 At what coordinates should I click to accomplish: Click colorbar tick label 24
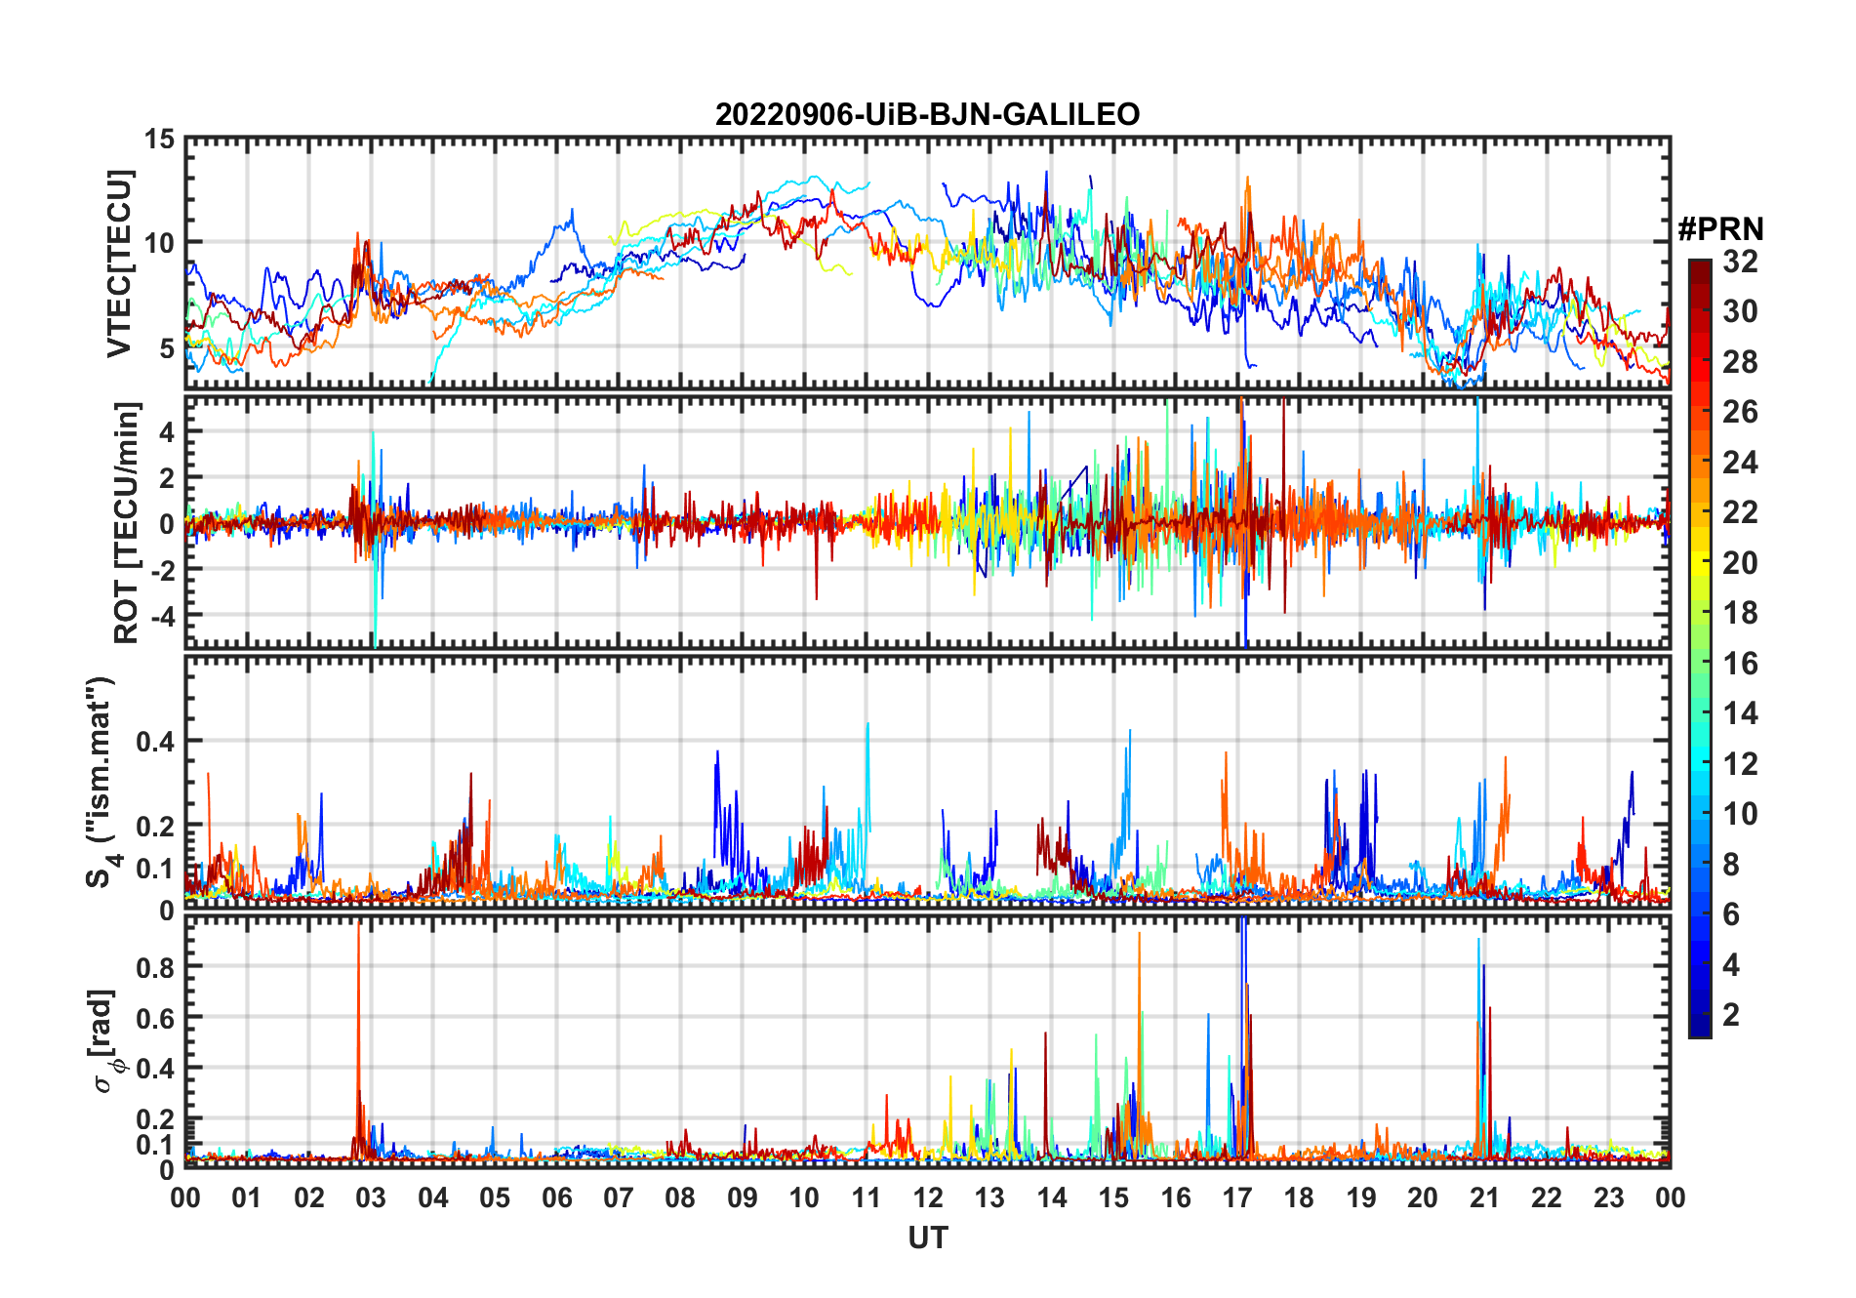1740,463
